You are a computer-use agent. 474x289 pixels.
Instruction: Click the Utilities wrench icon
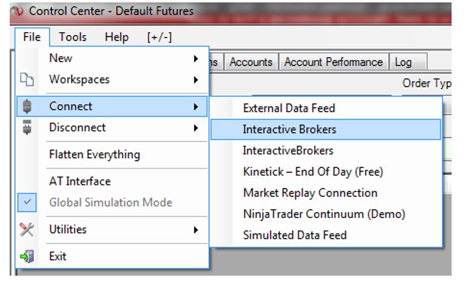point(27,230)
